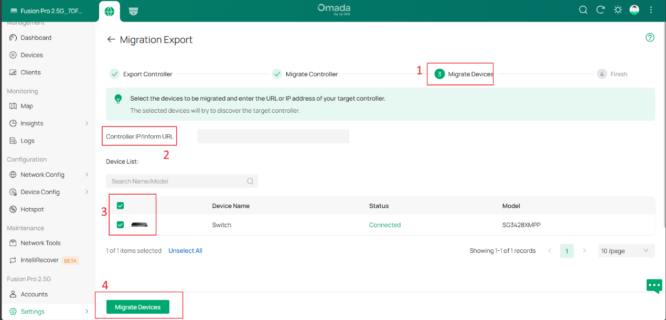The height and width of the screenshot is (320, 666).
Task: Uncheck the Switch device row checkbox
Action: pos(120,225)
